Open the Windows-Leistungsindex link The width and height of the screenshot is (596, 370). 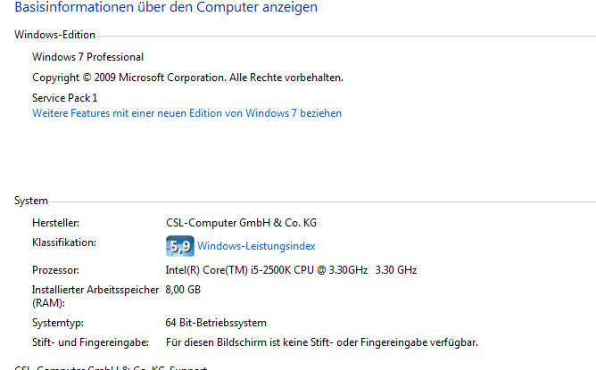(x=256, y=246)
